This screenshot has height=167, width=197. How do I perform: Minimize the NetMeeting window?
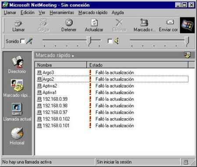(x=178, y=5)
